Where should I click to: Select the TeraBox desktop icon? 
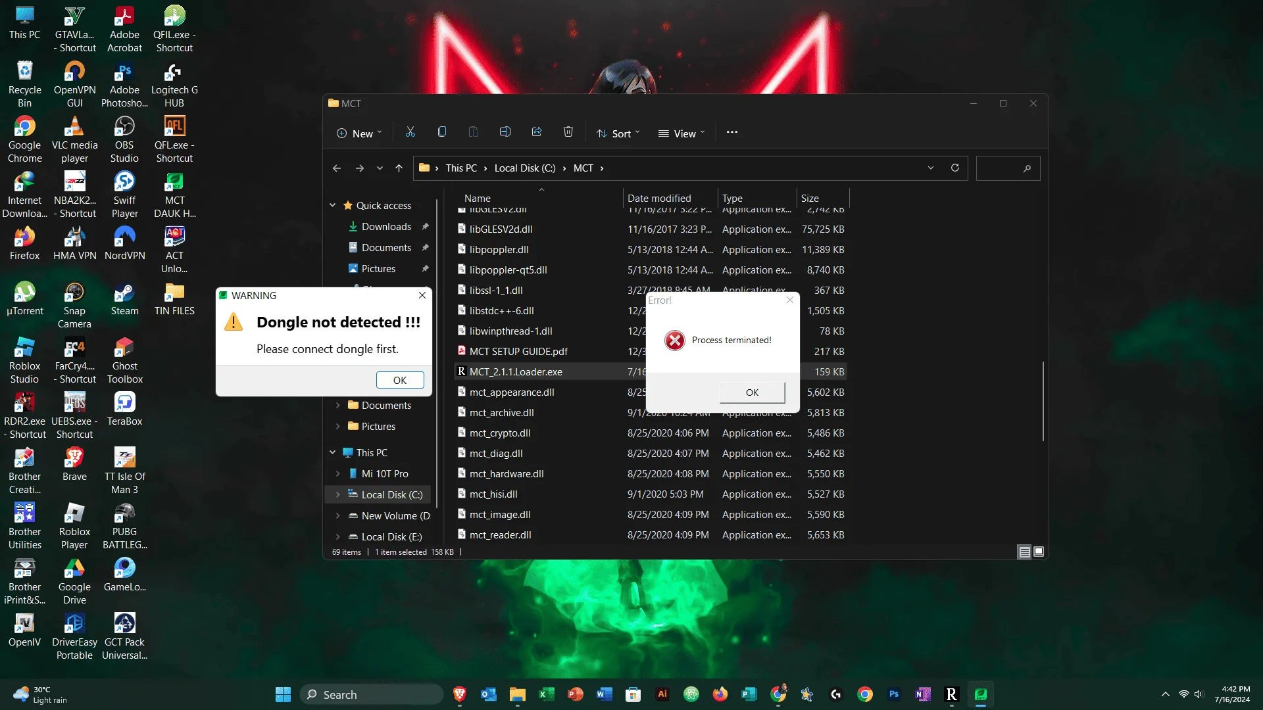pos(124,409)
